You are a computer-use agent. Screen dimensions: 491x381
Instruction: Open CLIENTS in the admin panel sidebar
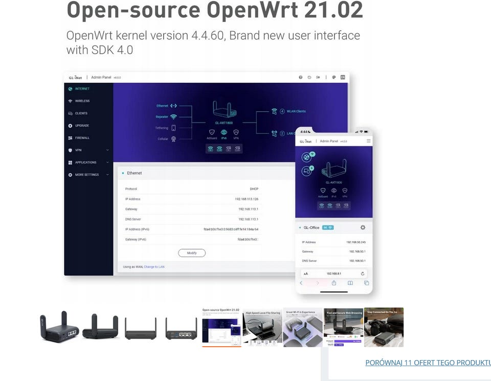click(x=81, y=113)
